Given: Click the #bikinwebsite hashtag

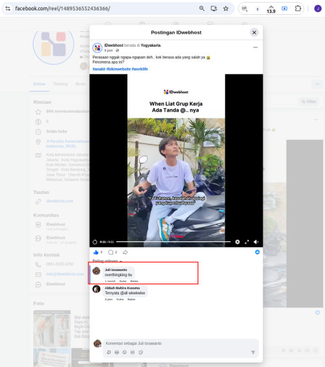Looking at the screenshot, I should 118,69.
